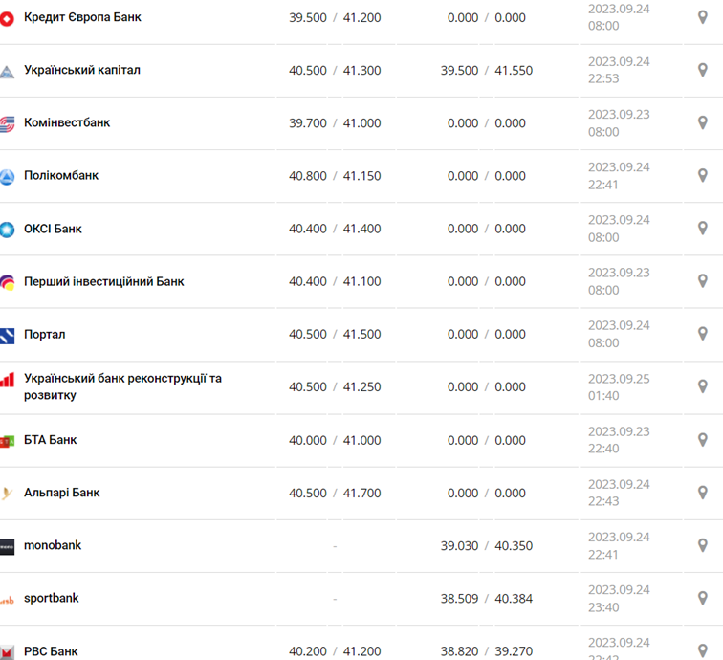Viewport: 723px width, 660px height.
Task: Click the Альпарі Банк location pin
Action: (x=703, y=493)
